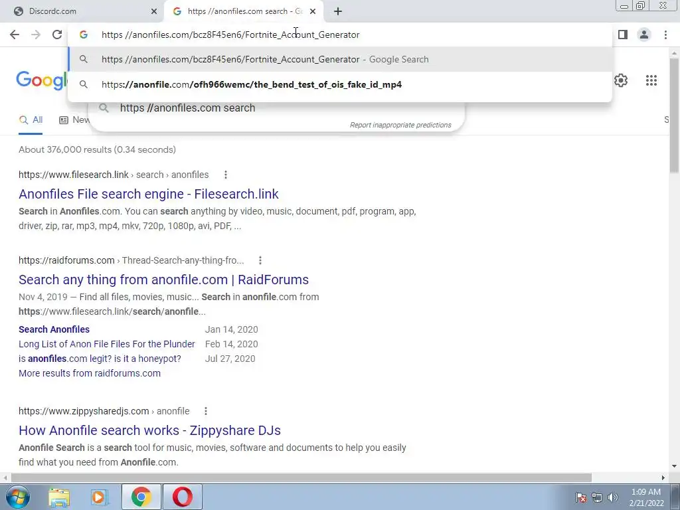Image resolution: width=680 pixels, height=510 pixels.
Task: Open options for the raidforums.com result
Action: click(260, 260)
